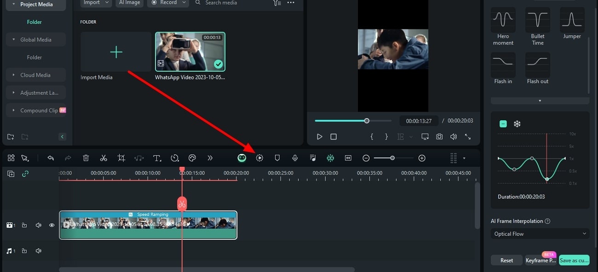598x272 pixels.
Task: Click the AI Image button
Action: (130, 3)
